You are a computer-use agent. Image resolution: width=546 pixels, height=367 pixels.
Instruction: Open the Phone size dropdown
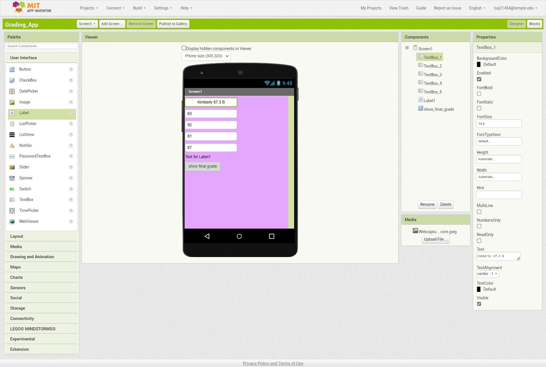point(206,56)
